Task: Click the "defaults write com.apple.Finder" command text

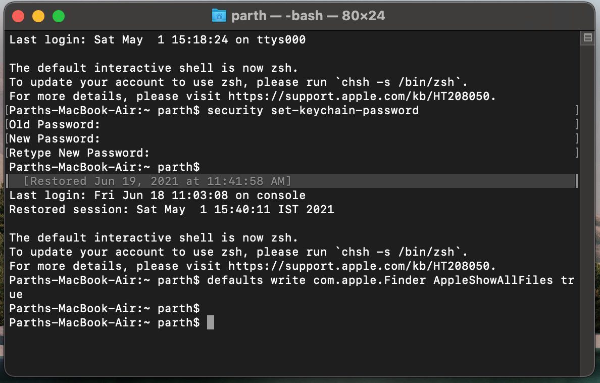Action: click(x=317, y=280)
